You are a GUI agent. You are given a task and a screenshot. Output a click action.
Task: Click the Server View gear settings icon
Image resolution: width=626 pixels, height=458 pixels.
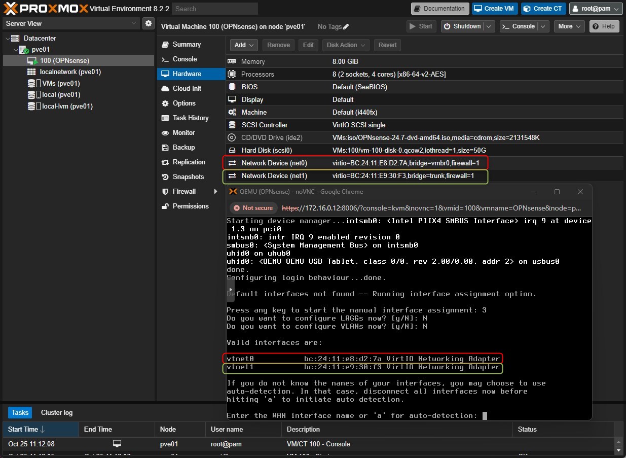pos(149,23)
